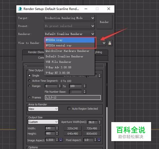Screen dimensions: 159x149
Task: Adjust the Range start spinner arrows
Action: coord(60,86)
